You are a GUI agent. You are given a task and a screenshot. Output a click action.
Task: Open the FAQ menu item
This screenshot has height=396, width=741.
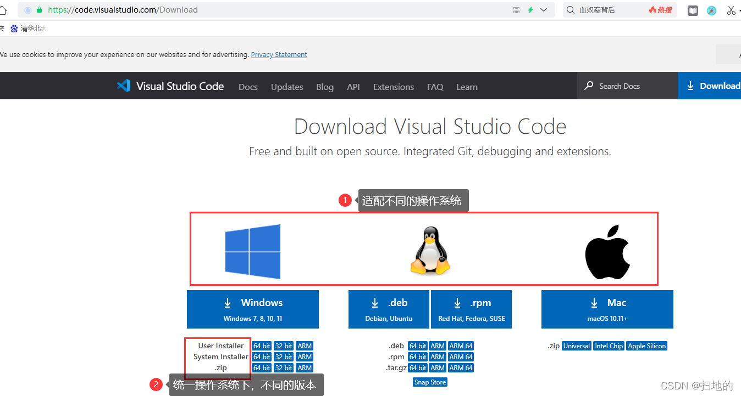pyautogui.click(x=435, y=87)
